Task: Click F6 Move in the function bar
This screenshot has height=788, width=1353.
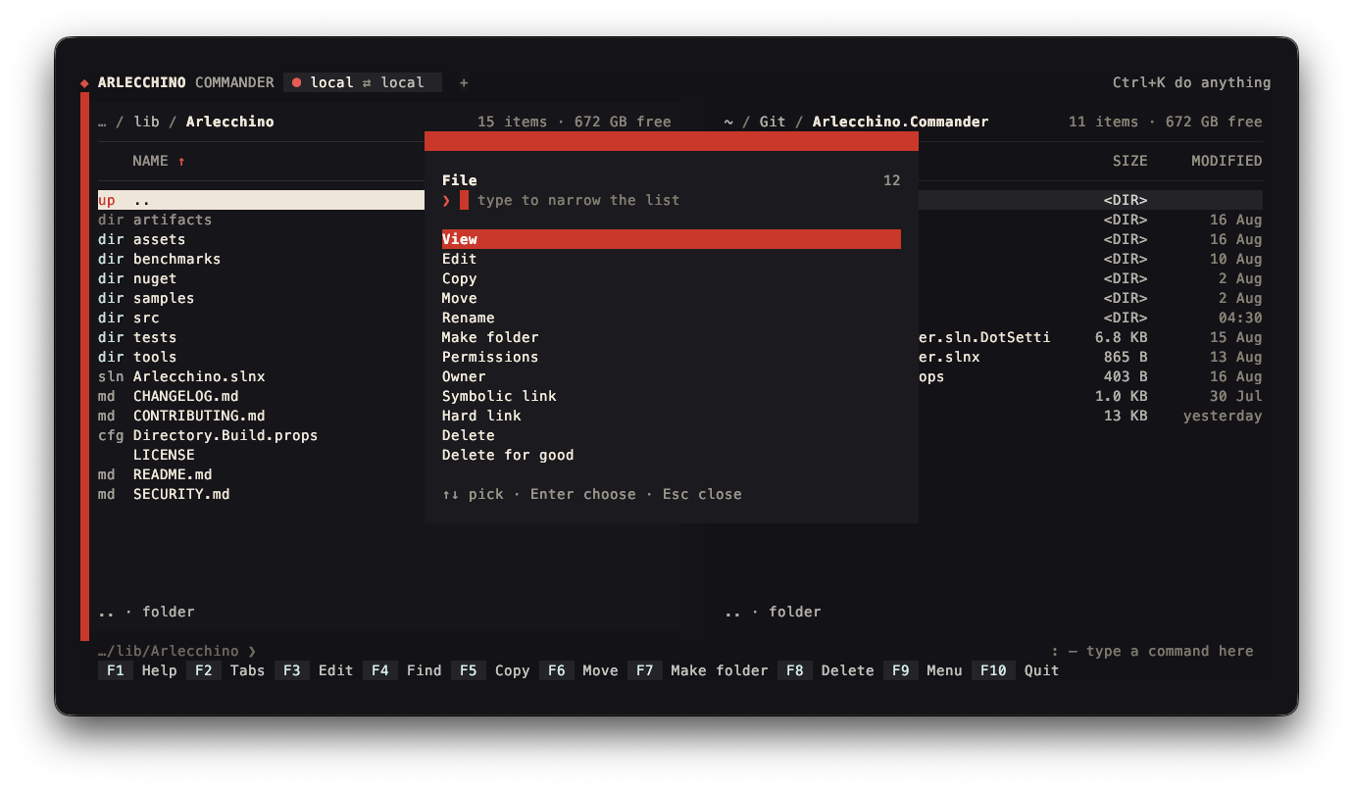Action: click(579, 670)
